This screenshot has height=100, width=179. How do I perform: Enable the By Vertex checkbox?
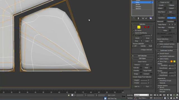pos(134,30)
